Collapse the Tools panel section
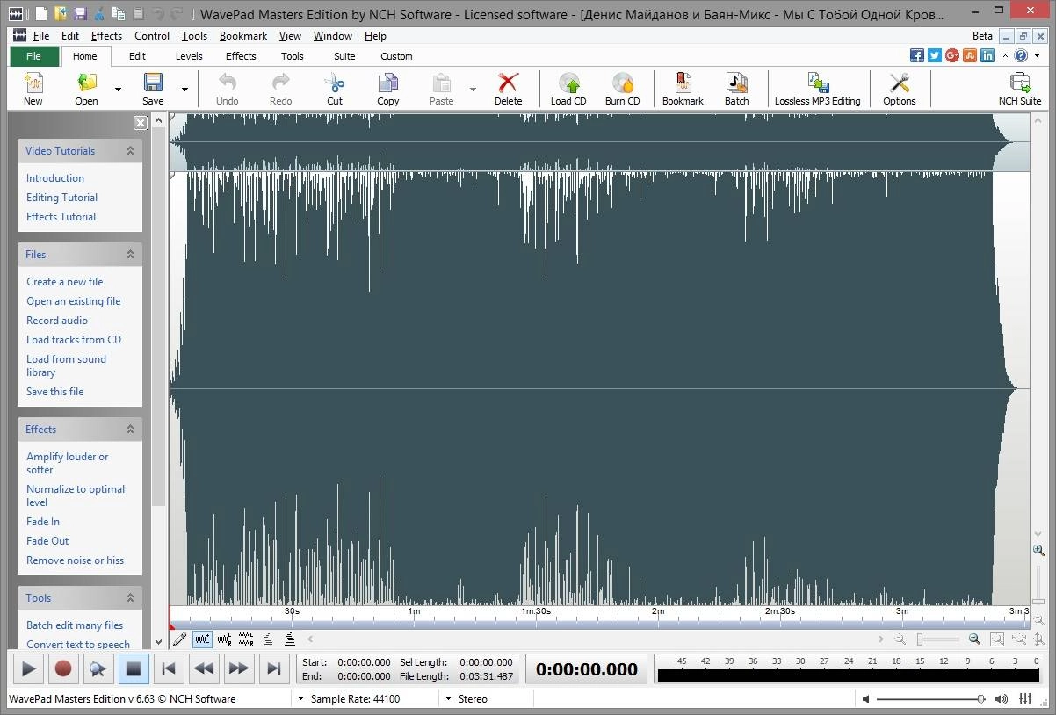Viewport: 1056px width, 715px height. pyautogui.click(x=130, y=598)
